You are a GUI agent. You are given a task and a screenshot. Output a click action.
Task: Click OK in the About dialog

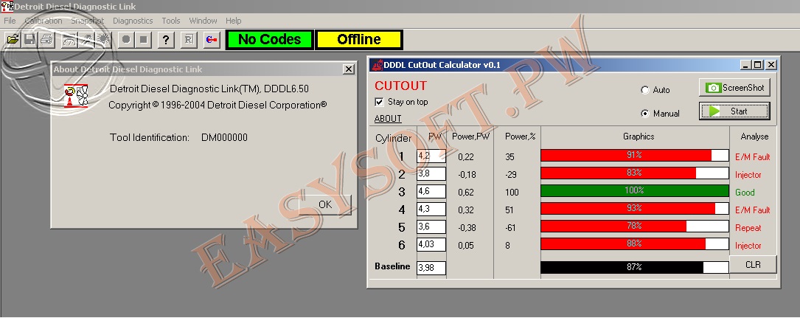coord(325,204)
